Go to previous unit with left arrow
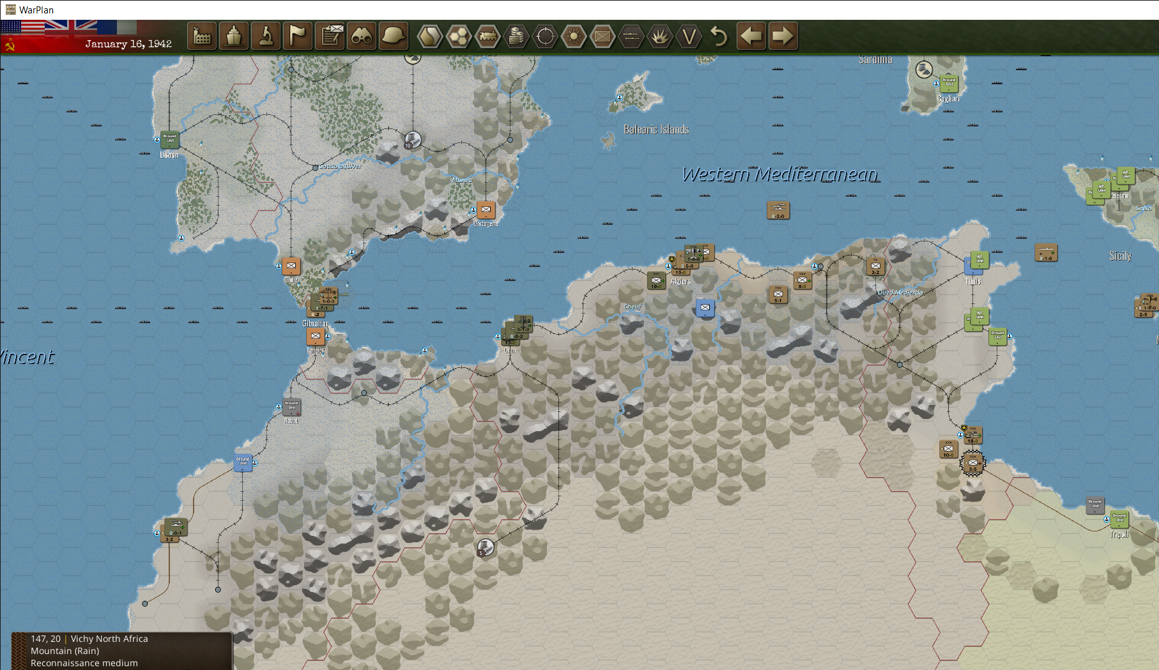 [x=751, y=36]
